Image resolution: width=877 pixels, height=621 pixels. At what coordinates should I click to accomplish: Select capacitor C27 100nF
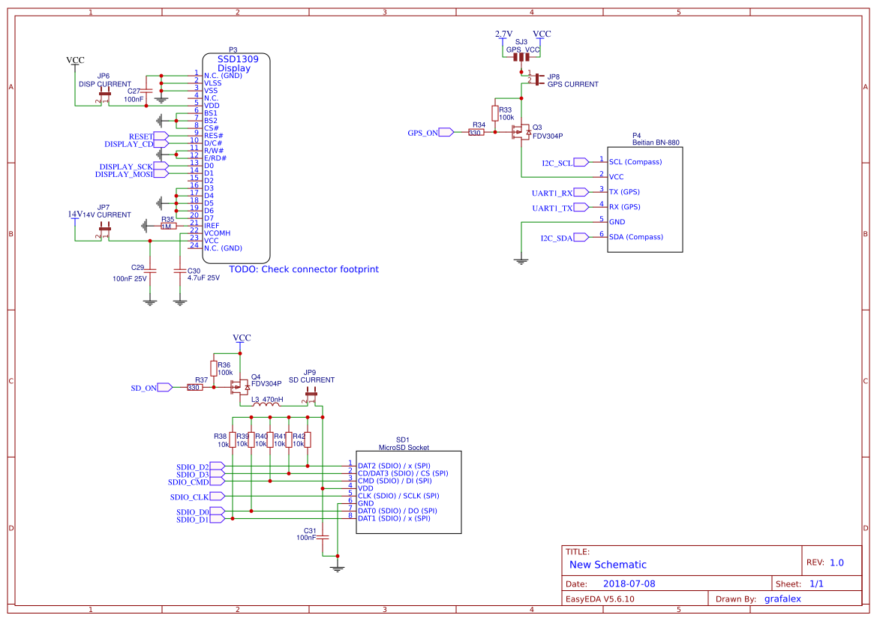147,90
